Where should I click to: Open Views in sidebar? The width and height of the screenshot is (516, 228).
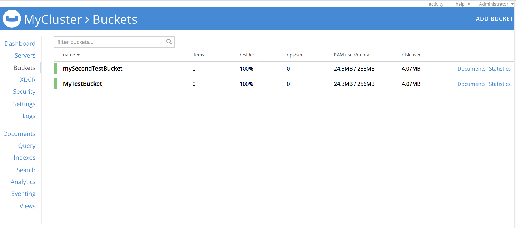27,206
